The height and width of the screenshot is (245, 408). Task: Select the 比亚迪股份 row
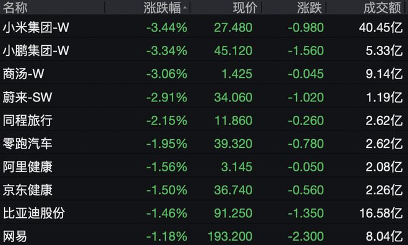204,213
